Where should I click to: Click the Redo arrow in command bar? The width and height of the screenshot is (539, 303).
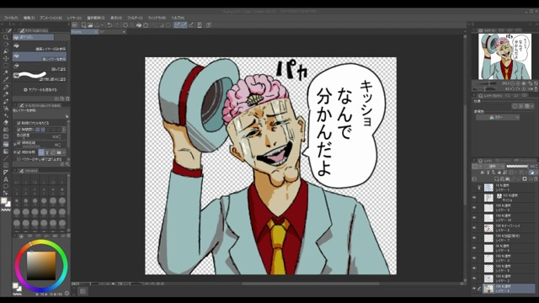pyautogui.click(x=116, y=25)
